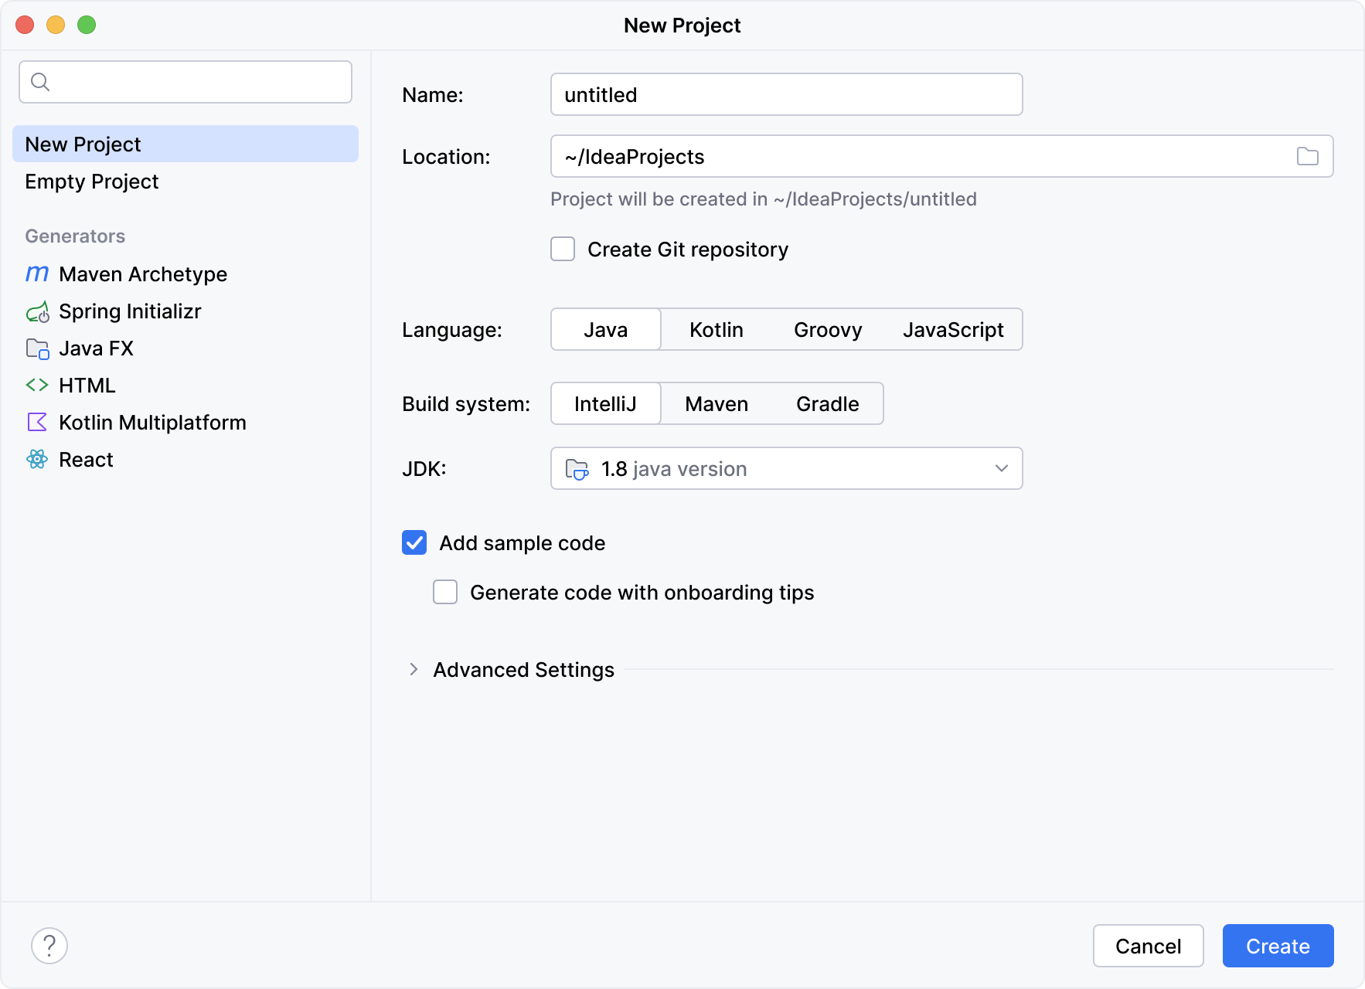Open help with the question mark icon
This screenshot has width=1365, height=989.
coord(49,946)
